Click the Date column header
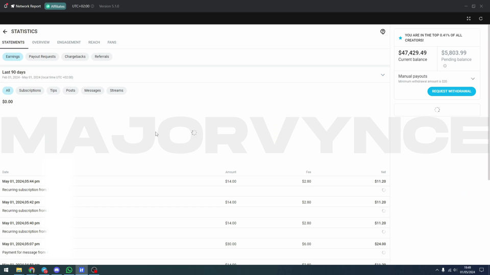 [5, 172]
